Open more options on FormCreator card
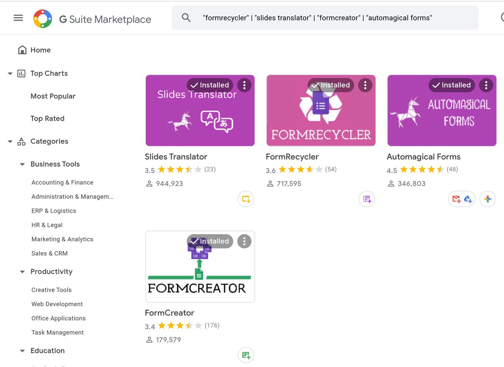 [244, 241]
